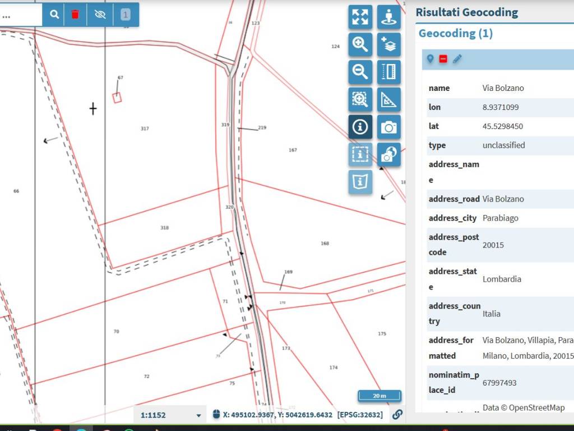Copy map permalink using chain link icon
Viewport: 574px width, 431px height.
click(397, 415)
